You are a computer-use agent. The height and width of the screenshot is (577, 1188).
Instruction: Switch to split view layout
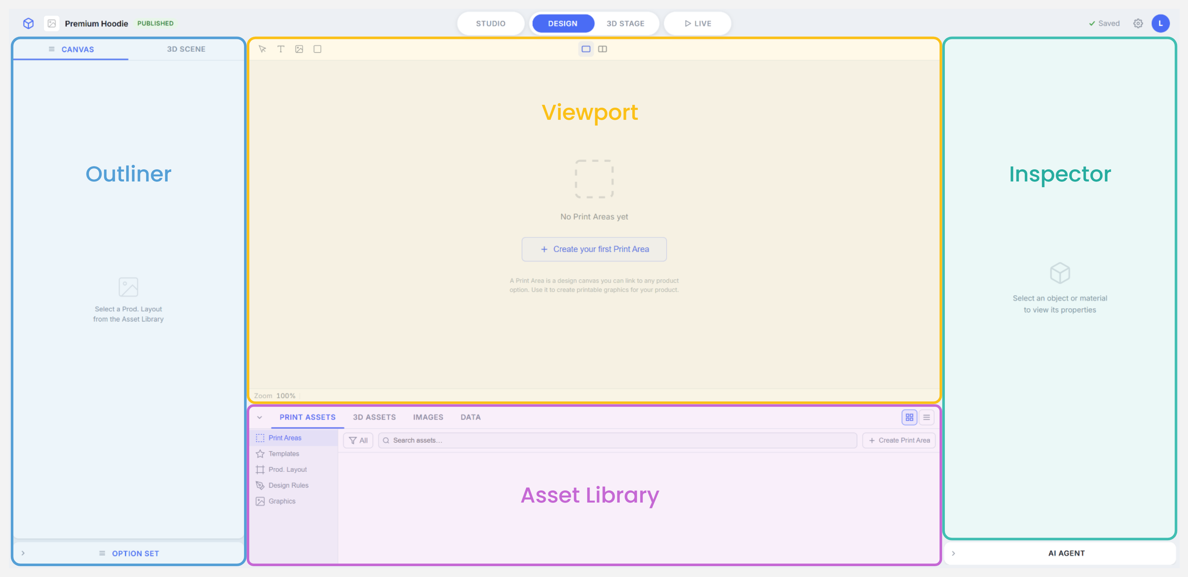tap(602, 49)
